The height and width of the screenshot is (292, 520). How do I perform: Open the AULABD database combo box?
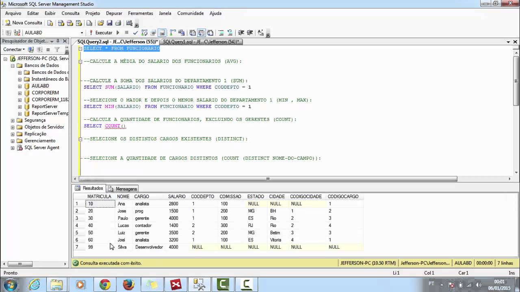(53, 32)
